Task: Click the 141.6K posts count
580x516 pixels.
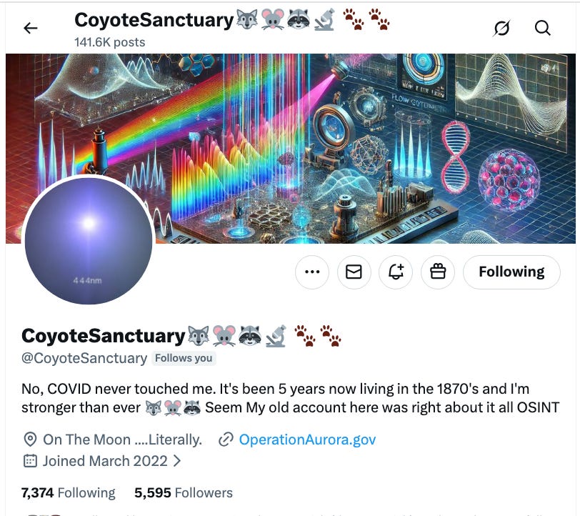Action: pyautogui.click(x=110, y=42)
